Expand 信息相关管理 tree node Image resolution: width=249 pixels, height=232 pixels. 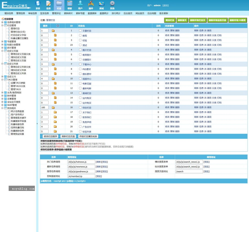[2, 22]
